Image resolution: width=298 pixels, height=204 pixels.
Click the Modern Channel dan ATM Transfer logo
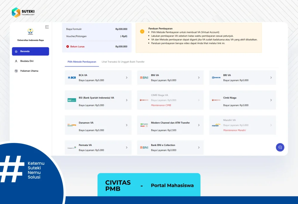144,125
